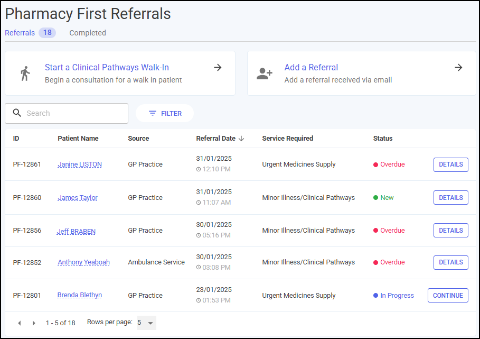Sort by Patient Name column header
Viewport: 480px width, 339px height.
(x=78, y=139)
